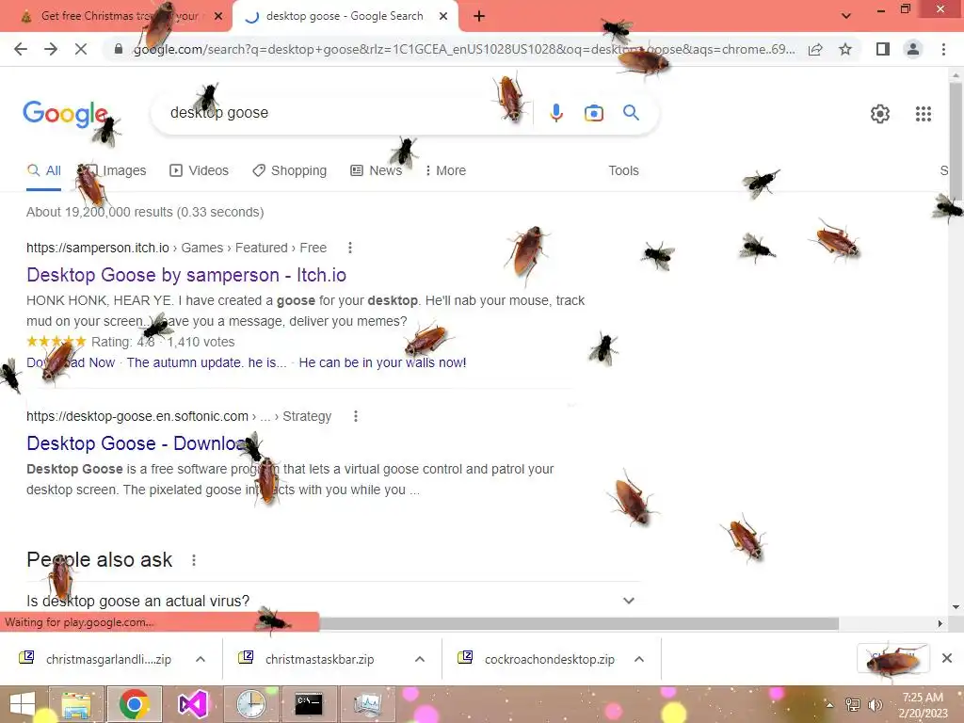The width and height of the screenshot is (964, 723).
Task: Close the downloads bar
Action: coord(947,658)
